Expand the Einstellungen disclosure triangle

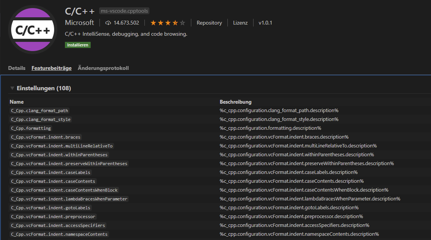(12, 88)
